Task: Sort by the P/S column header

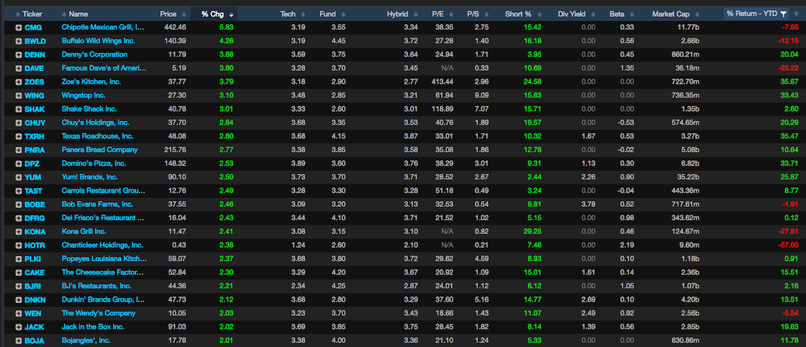Action: [x=473, y=14]
